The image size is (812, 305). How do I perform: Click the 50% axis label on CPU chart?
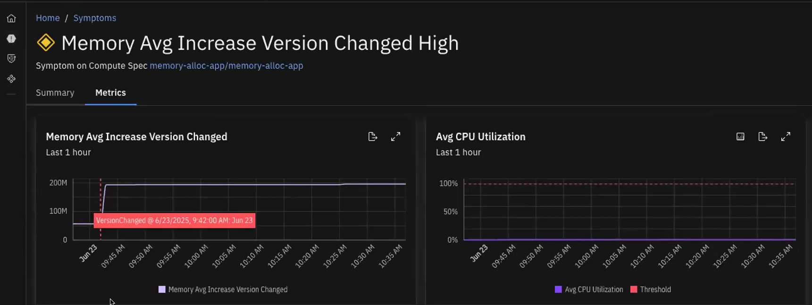click(450, 212)
